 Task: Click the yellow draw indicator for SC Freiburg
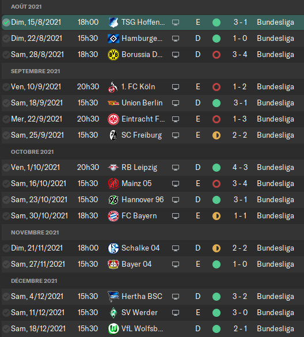(x=216, y=135)
